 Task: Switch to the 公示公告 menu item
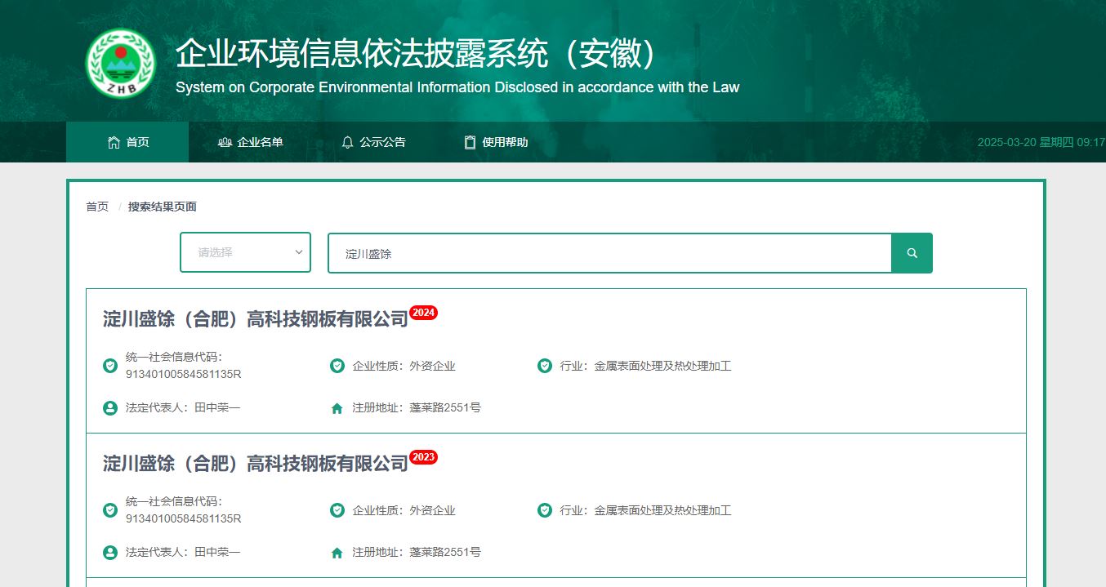tap(373, 141)
